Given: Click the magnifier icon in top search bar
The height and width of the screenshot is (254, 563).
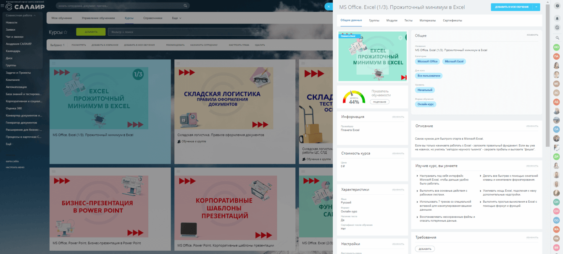Looking at the screenshot, I should 186,6.
